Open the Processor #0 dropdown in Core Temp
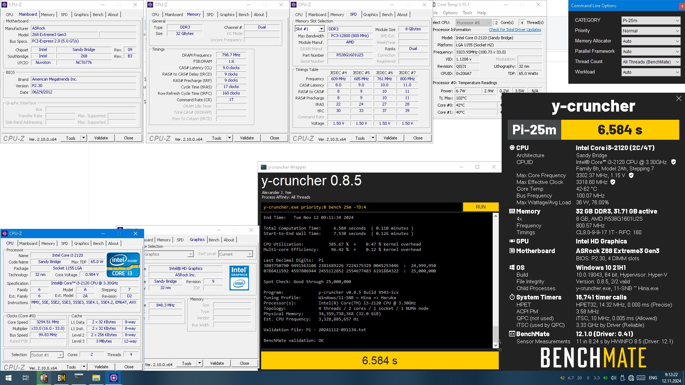 473,22
